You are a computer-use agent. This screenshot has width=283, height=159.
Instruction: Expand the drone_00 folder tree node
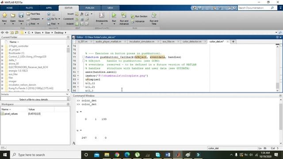pos(2,64)
